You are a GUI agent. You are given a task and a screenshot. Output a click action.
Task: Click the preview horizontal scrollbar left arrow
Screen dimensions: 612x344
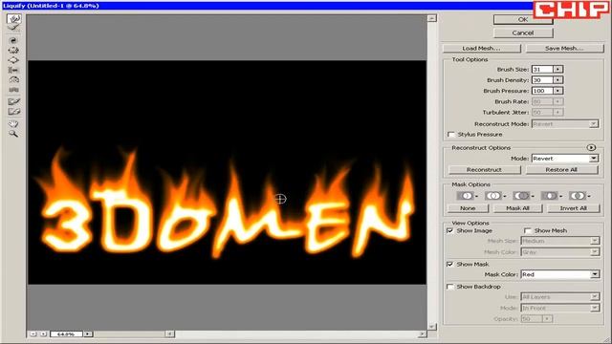pyautogui.click(x=169, y=334)
